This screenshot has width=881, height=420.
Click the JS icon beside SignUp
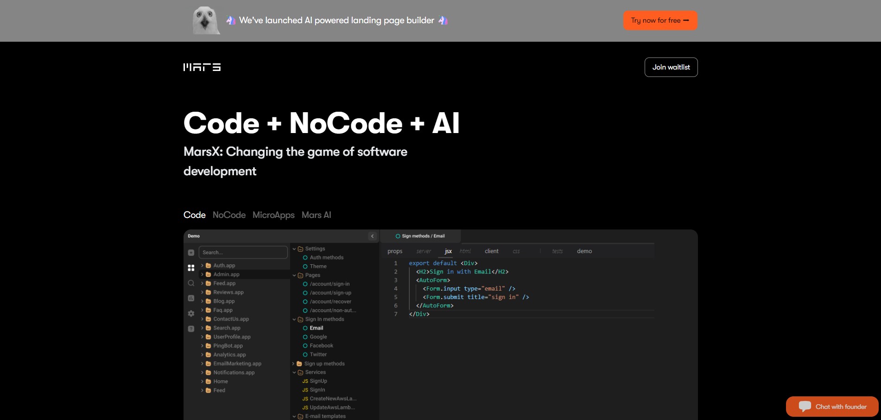305,381
